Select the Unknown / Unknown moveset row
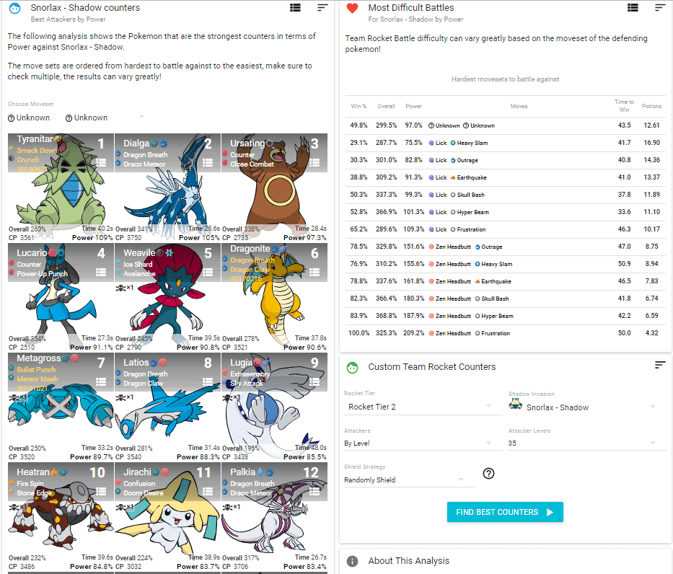 [505, 125]
